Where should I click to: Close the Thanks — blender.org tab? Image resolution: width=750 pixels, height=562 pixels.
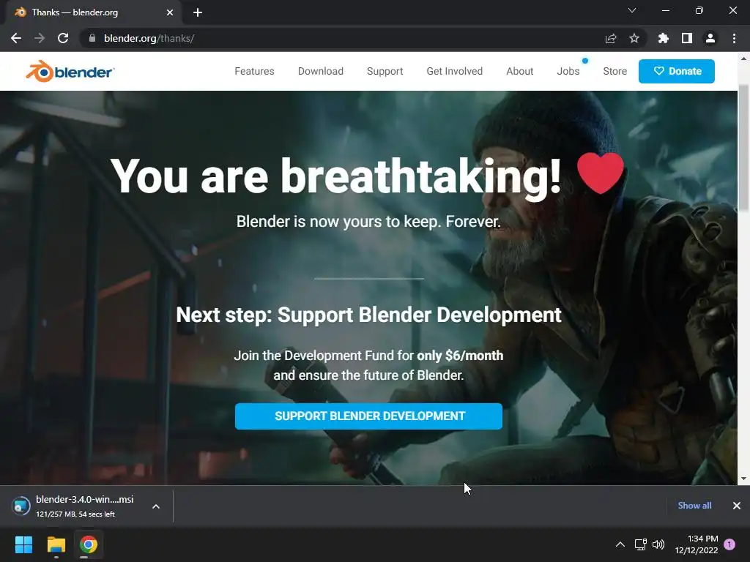tap(170, 12)
